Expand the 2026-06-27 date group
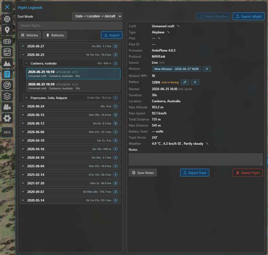This screenshot has width=268, height=255. (70, 46)
